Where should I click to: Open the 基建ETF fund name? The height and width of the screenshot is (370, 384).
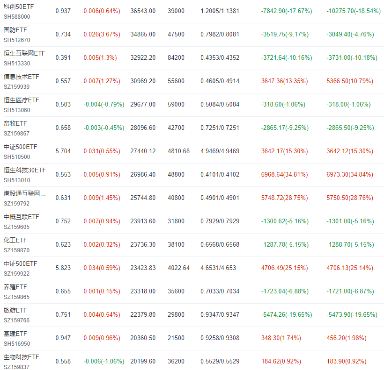pyautogui.click(x=15, y=334)
